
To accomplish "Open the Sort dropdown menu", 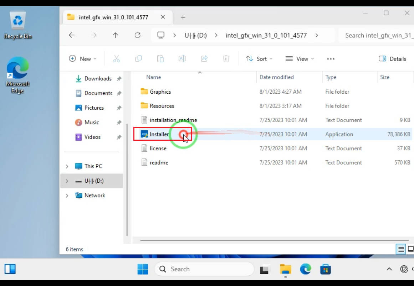I will (259, 59).
